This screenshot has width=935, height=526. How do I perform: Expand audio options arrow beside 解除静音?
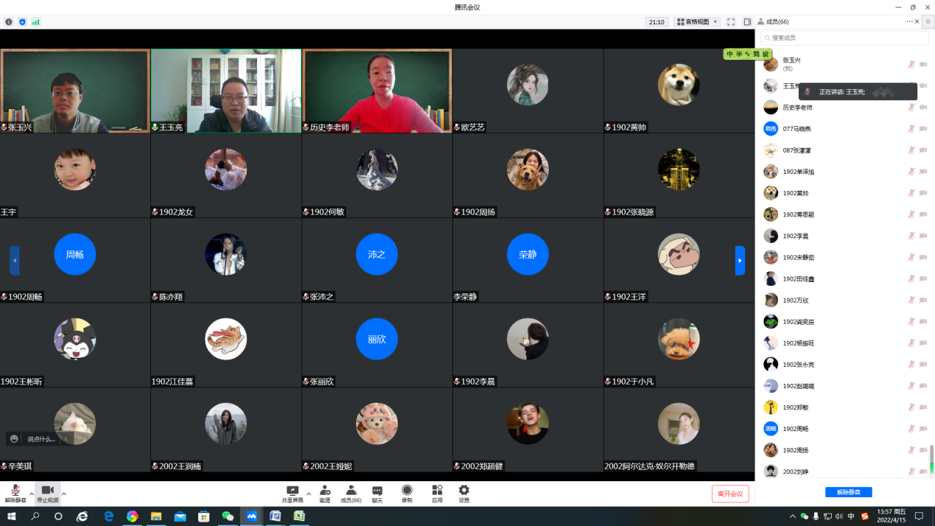point(31,494)
